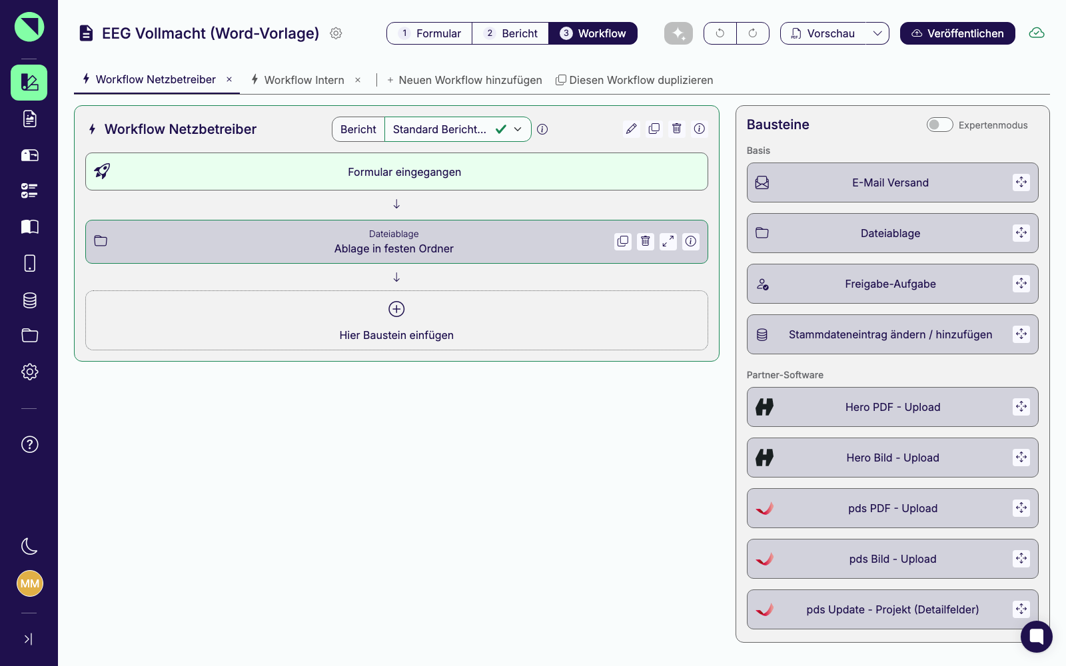Toggle dark mode moon icon
This screenshot has height=666, width=1066.
(29, 546)
